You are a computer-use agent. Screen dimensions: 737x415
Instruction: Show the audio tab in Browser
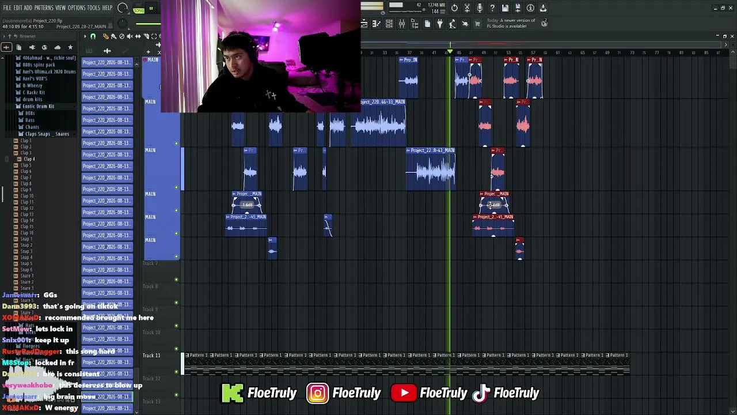(6, 47)
